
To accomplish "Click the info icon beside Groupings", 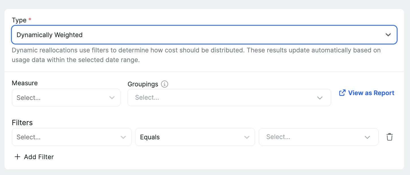I will [165, 84].
